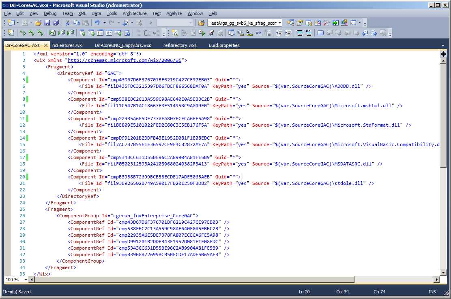
Task: Click the vertical scrollbar up arrow
Action: tap(443, 61)
